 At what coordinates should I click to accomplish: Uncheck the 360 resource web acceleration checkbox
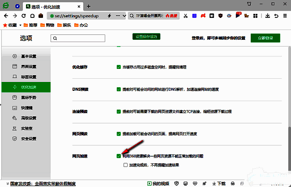click(x=119, y=156)
